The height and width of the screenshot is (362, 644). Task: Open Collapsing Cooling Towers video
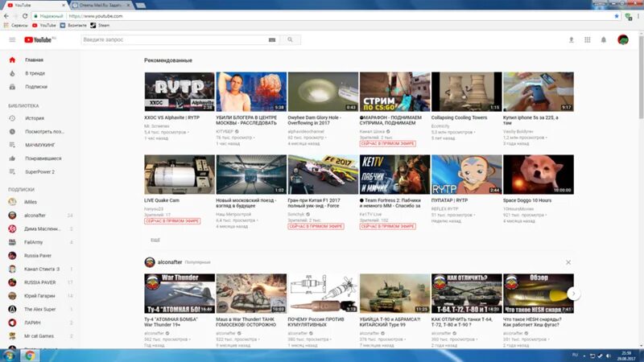pyautogui.click(x=467, y=92)
